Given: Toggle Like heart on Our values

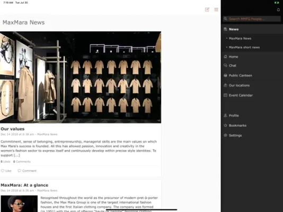Looking at the screenshot, I should (x=3, y=171).
